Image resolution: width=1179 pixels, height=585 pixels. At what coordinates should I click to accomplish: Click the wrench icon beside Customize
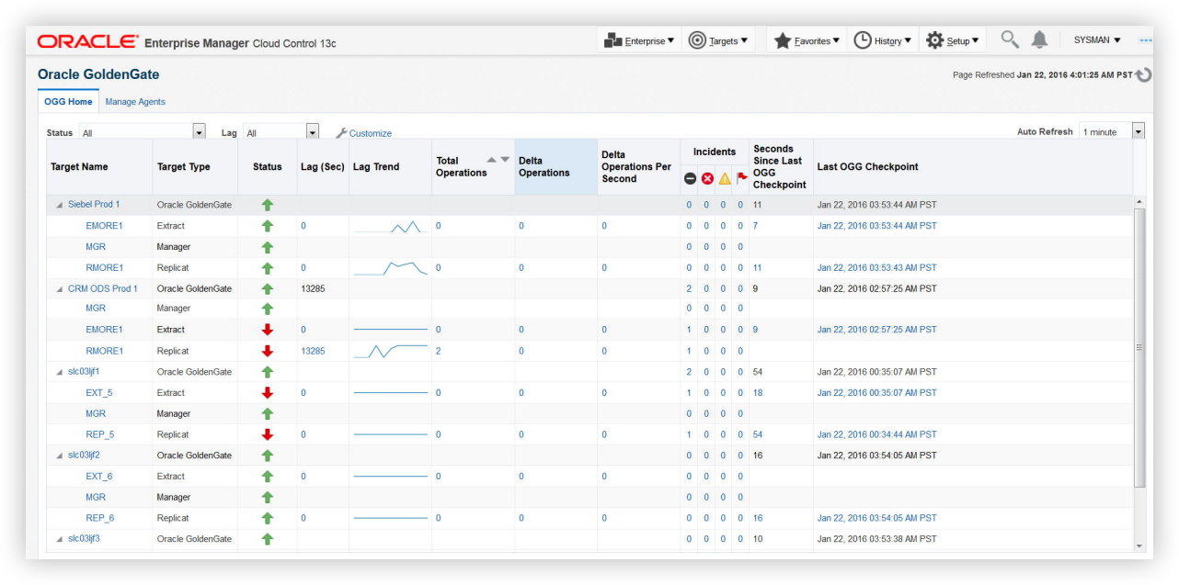pos(341,133)
